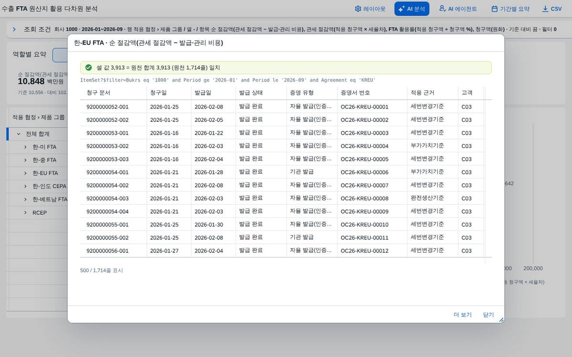Image resolution: width=572 pixels, height=357 pixels.
Task: Download data with the CSV button
Action: (x=552, y=9)
